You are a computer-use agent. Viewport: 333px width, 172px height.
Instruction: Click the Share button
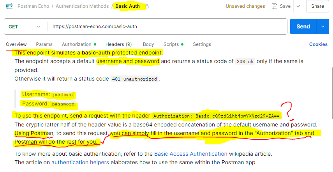click(317, 6)
